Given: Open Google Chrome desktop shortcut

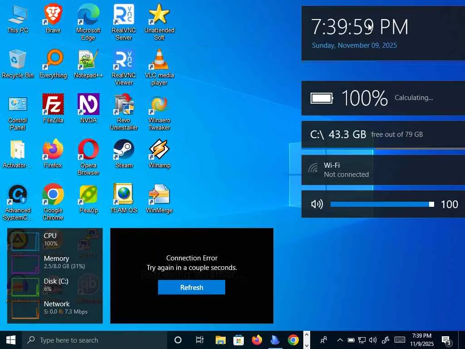Looking at the screenshot, I should pos(53,203).
